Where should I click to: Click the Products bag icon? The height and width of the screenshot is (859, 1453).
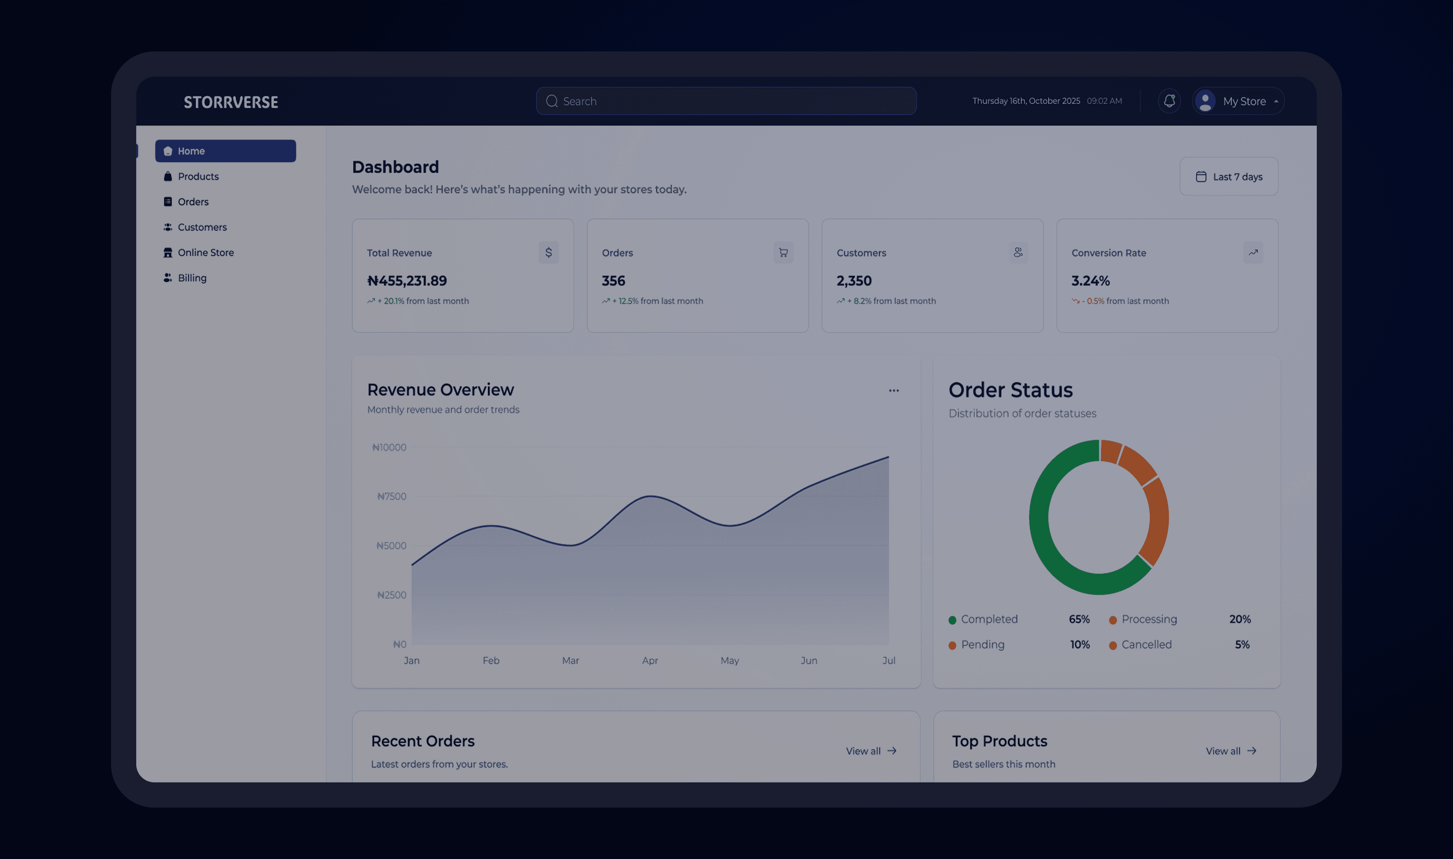[x=168, y=177]
